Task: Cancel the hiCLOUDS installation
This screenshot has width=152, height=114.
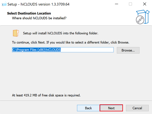Action: click(x=137, y=108)
